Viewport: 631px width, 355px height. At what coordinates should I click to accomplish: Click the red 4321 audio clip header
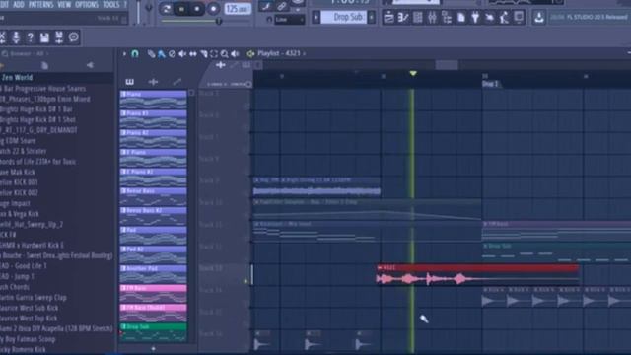coord(477,267)
